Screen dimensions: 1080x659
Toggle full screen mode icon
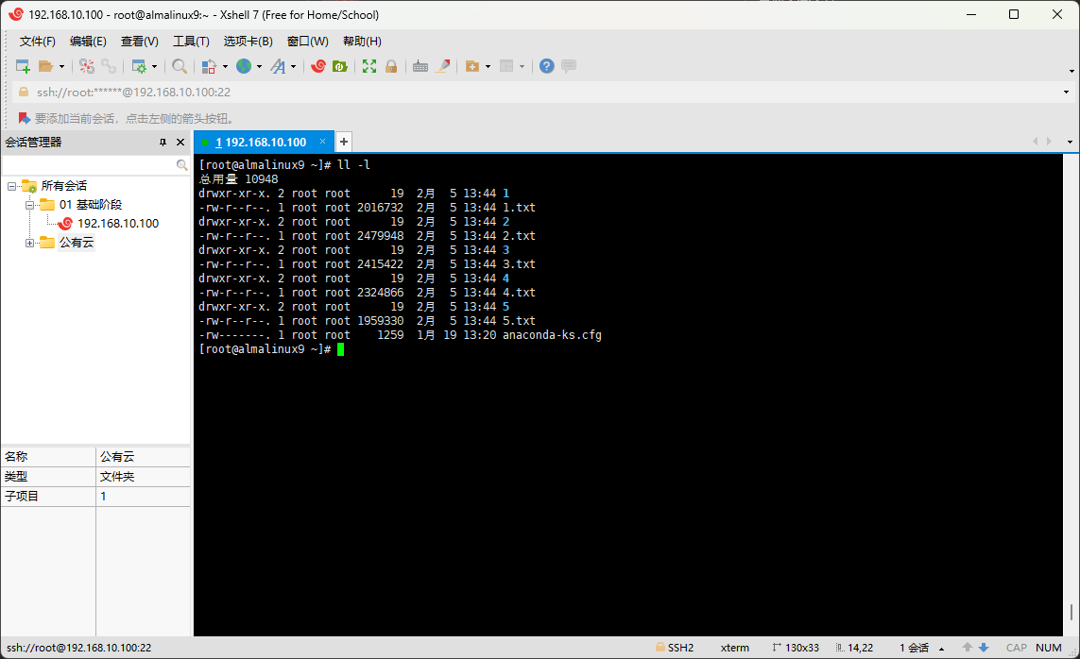[x=369, y=66]
